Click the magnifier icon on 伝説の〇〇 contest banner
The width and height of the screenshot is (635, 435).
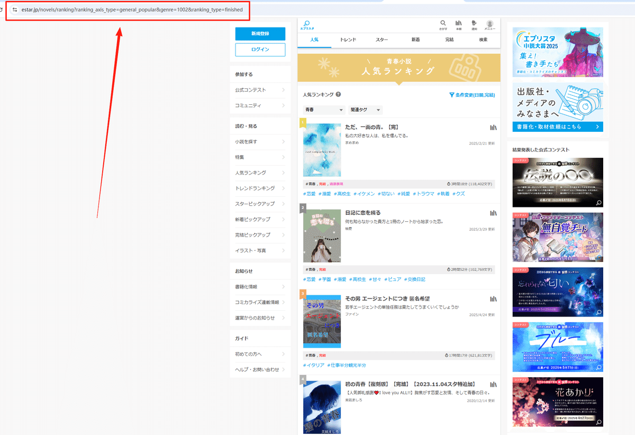click(x=598, y=203)
